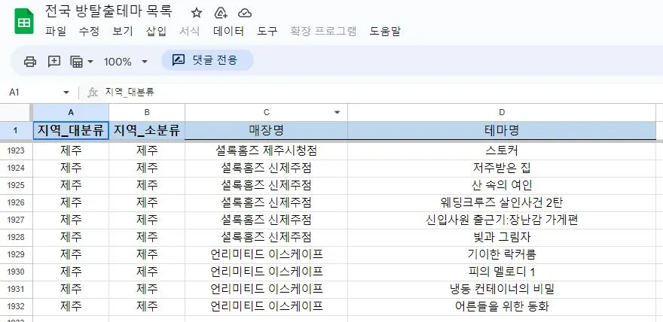The height and width of the screenshot is (322, 663).
Task: Click column B 제주 cell in row 1930
Action: point(147,272)
